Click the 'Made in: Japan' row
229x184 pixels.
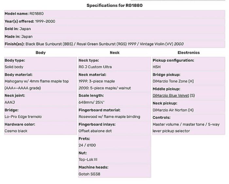114,37
